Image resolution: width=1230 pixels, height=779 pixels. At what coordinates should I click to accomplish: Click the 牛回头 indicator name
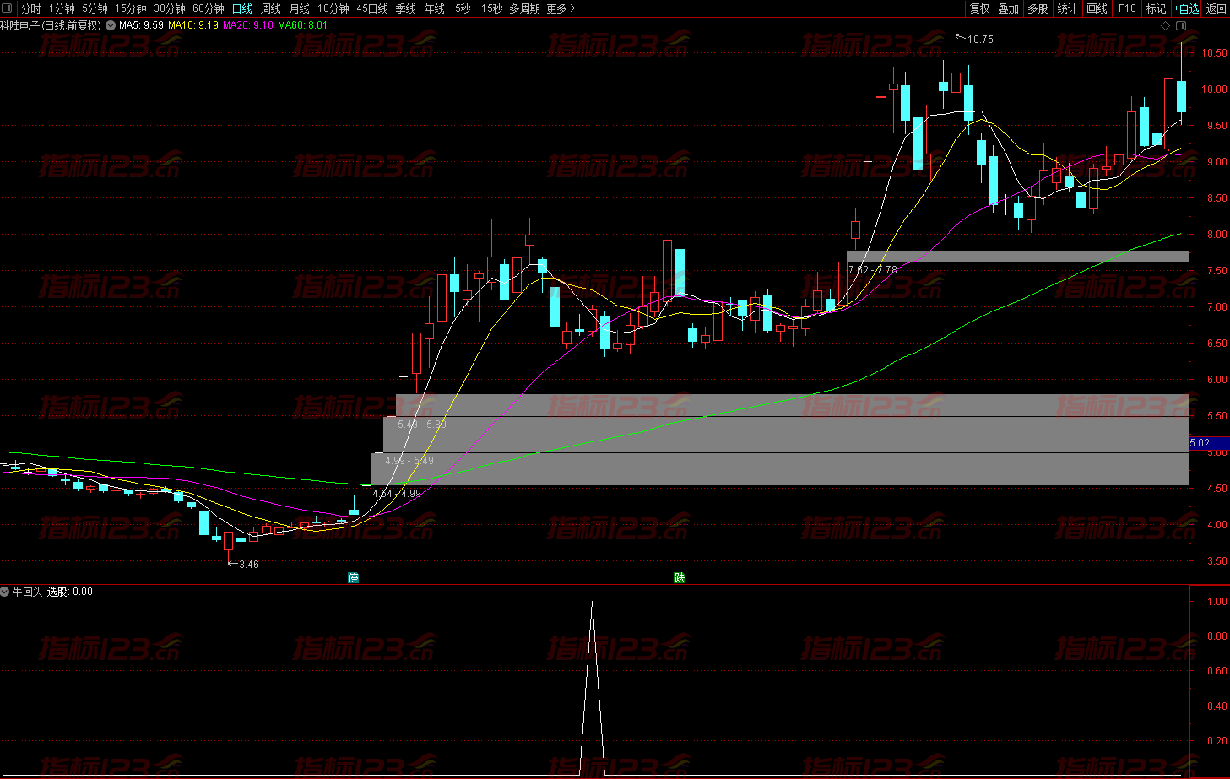27,592
